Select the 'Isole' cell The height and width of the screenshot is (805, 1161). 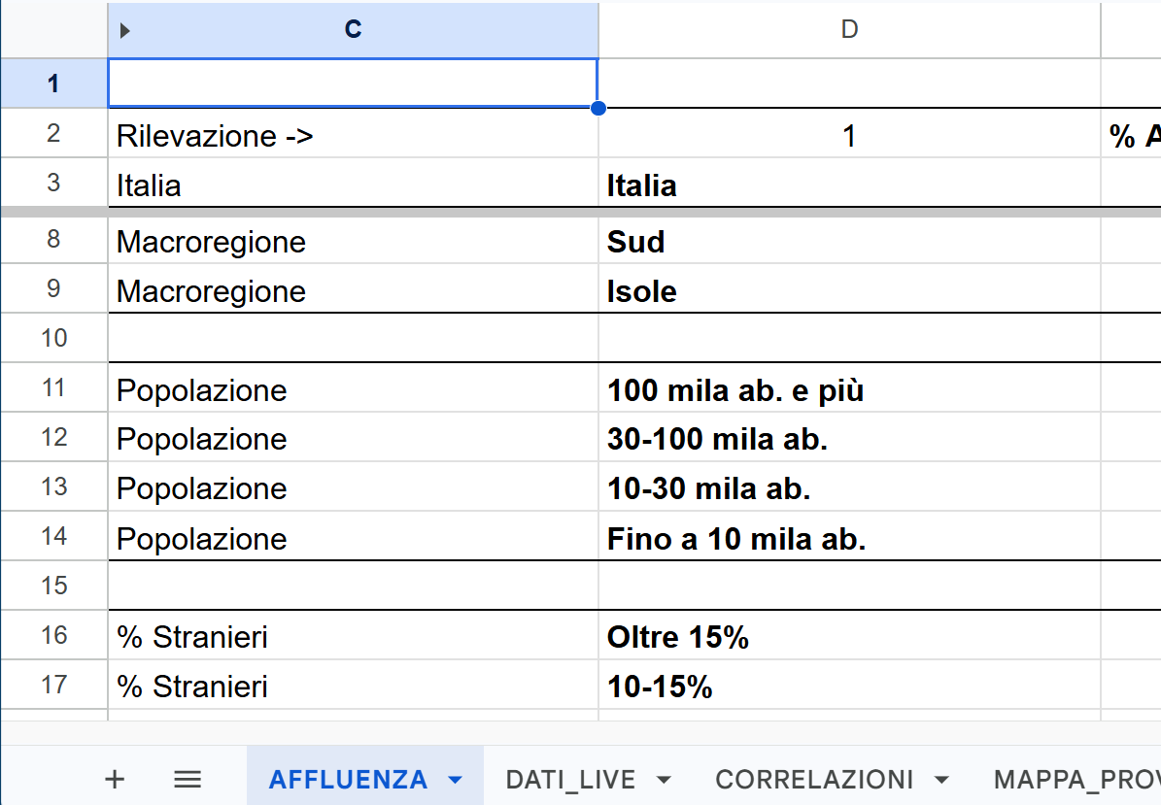849,288
